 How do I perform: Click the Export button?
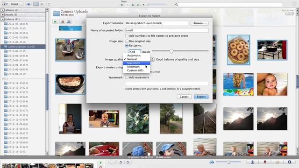201,97
